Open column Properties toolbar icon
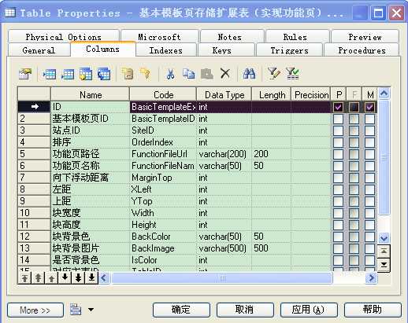 pyautogui.click(x=25, y=74)
